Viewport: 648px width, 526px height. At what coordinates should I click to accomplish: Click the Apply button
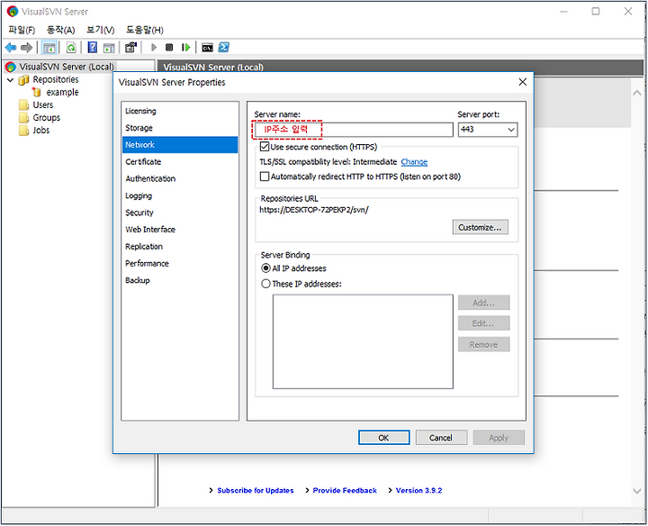click(x=499, y=438)
